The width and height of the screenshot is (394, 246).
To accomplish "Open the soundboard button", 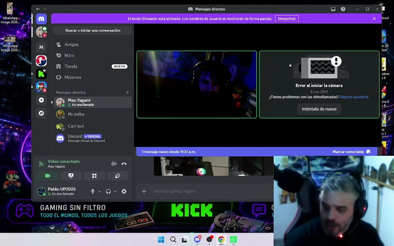I will [118, 176].
